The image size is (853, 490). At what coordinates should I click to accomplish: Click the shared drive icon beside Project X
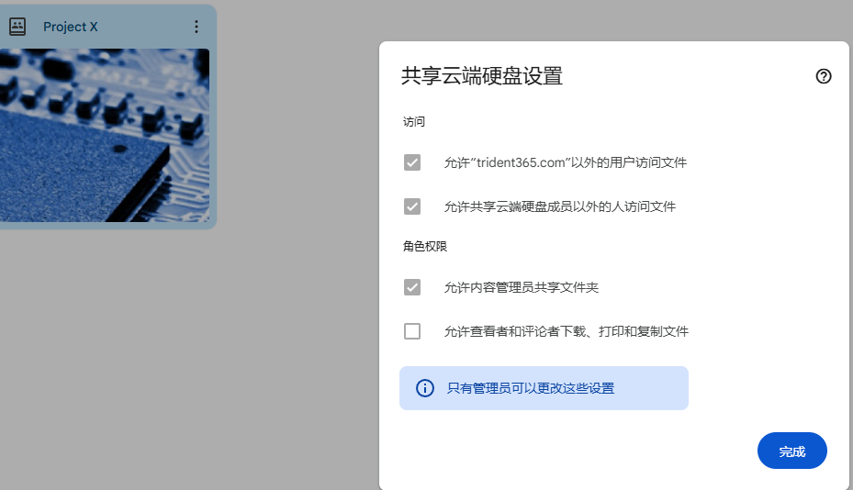[17, 26]
